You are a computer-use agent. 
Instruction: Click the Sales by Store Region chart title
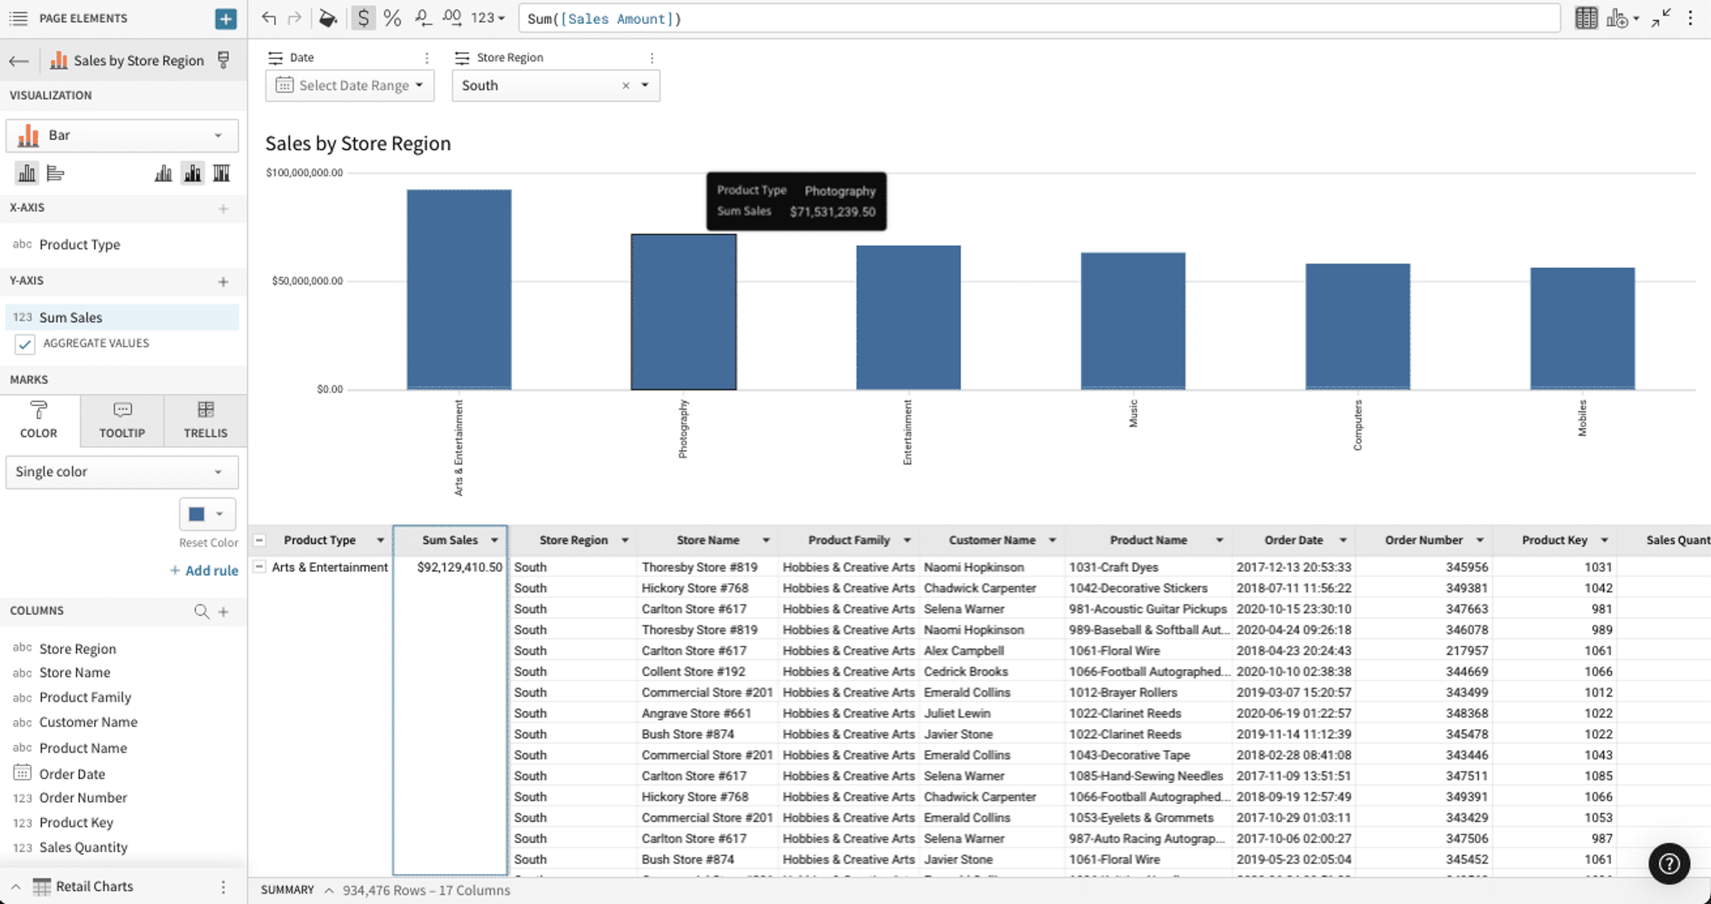[x=358, y=143]
